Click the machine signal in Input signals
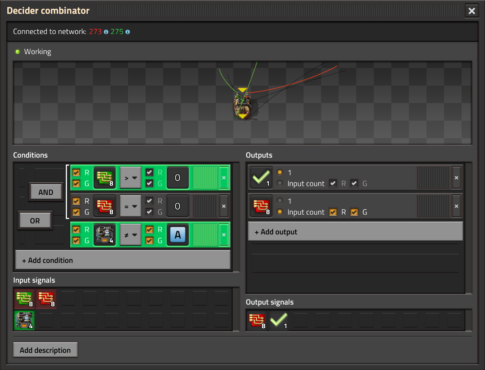Screen dimensions: 485x370 click(x=24, y=320)
